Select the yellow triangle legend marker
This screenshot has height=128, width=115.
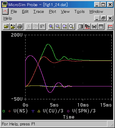pos(39,111)
